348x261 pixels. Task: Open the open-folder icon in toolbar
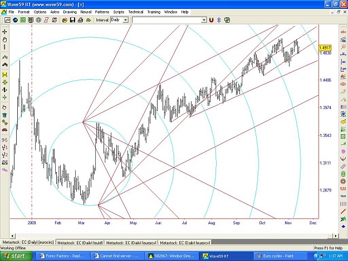point(65,20)
